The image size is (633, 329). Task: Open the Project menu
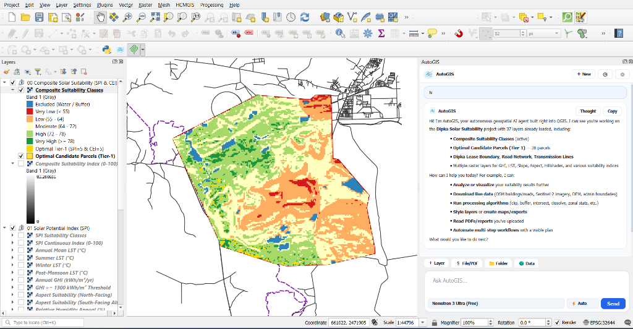[12, 5]
